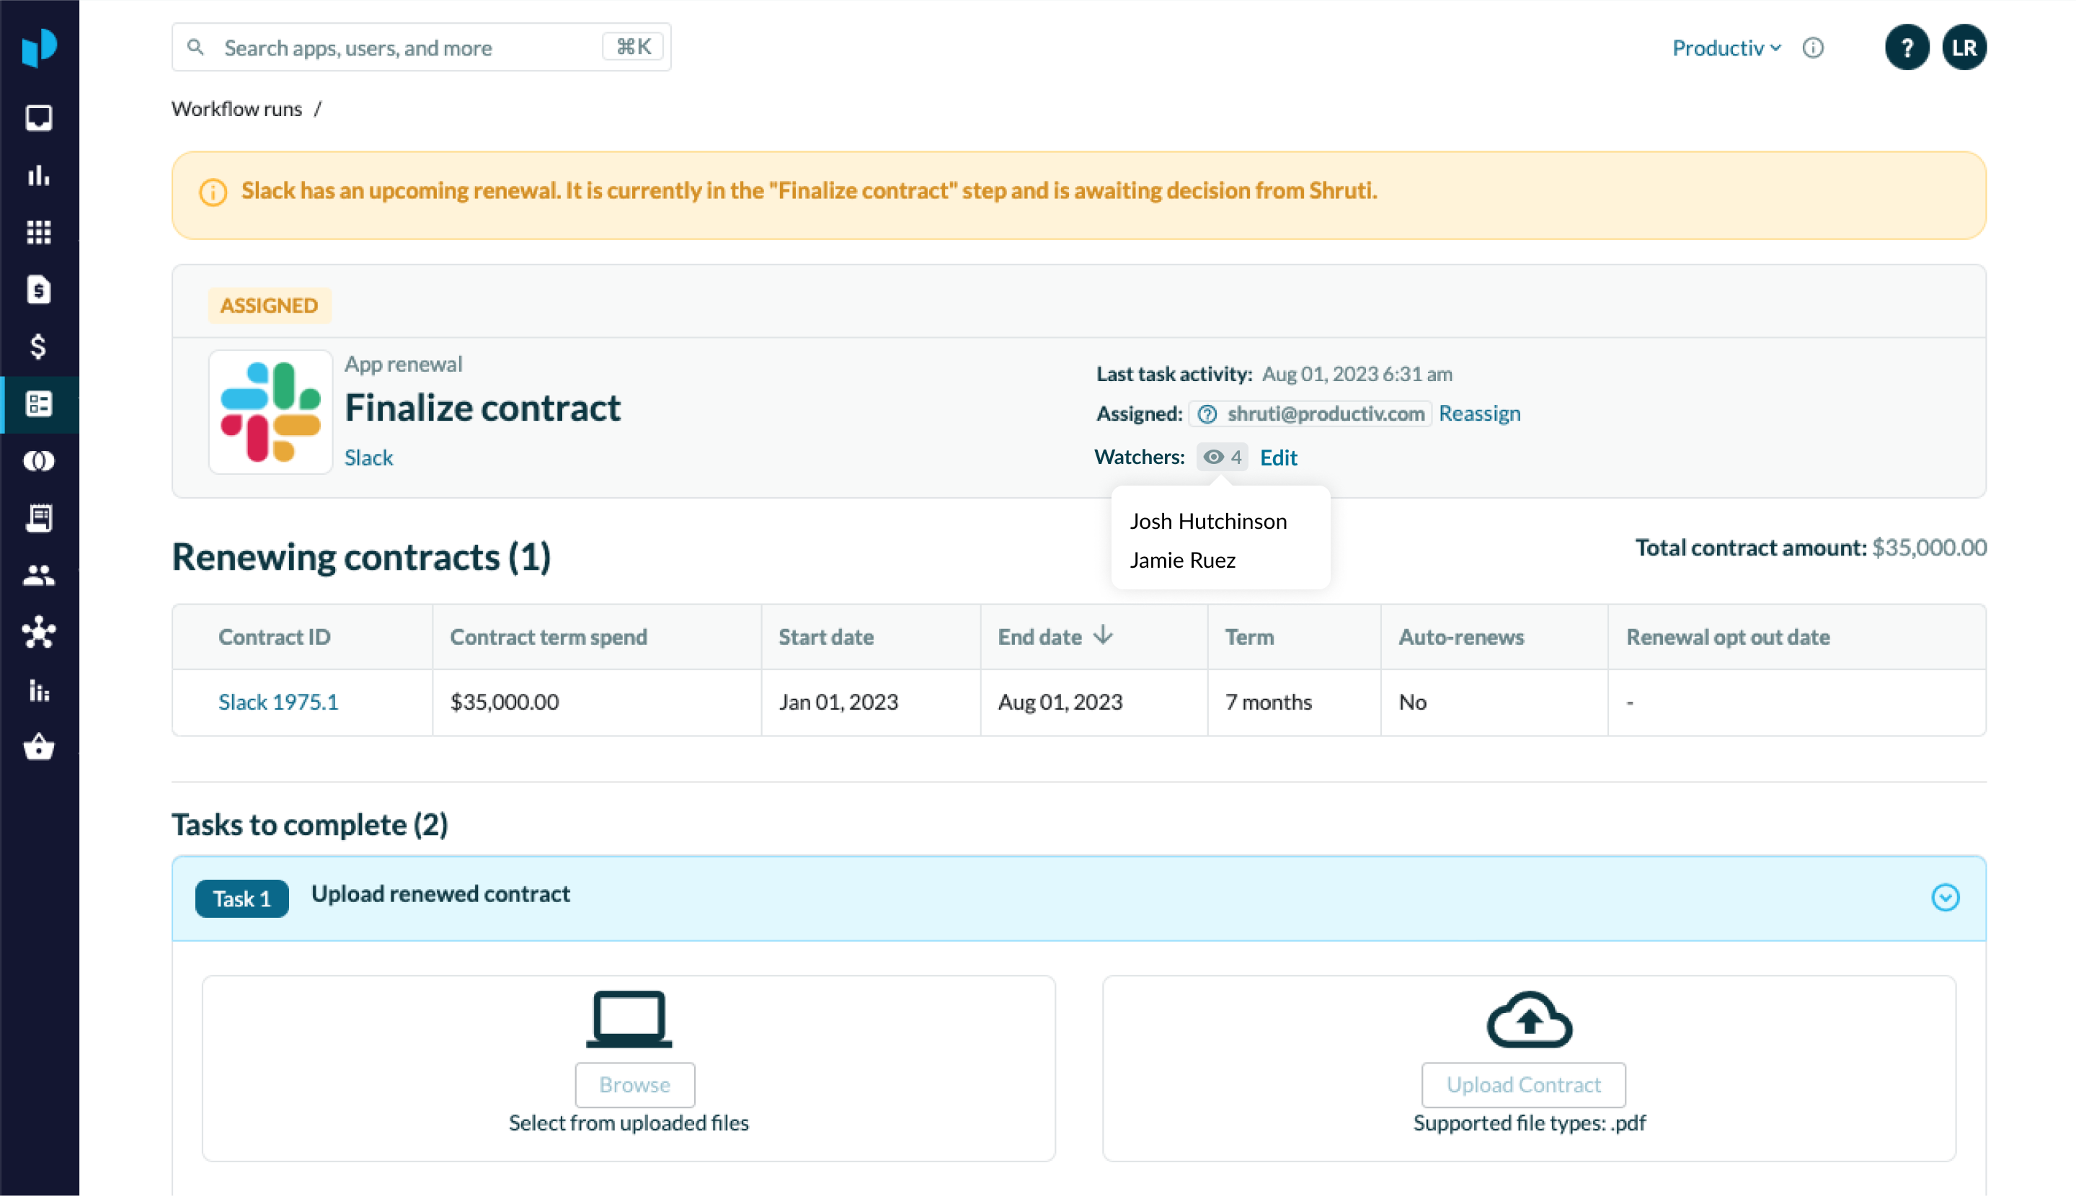Click the Upload Contract button

pos(1523,1084)
